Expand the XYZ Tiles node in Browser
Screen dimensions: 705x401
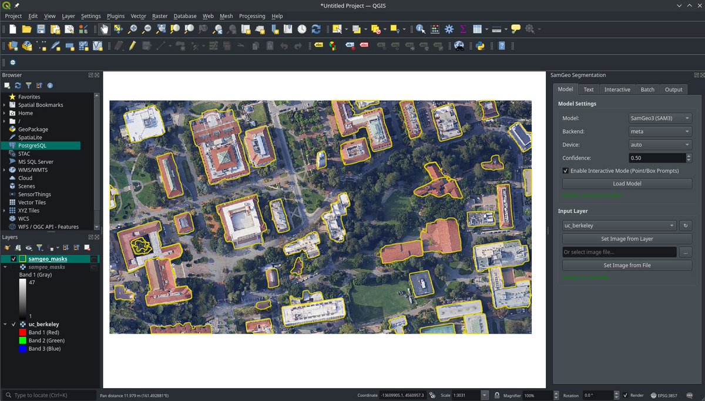[5, 210]
